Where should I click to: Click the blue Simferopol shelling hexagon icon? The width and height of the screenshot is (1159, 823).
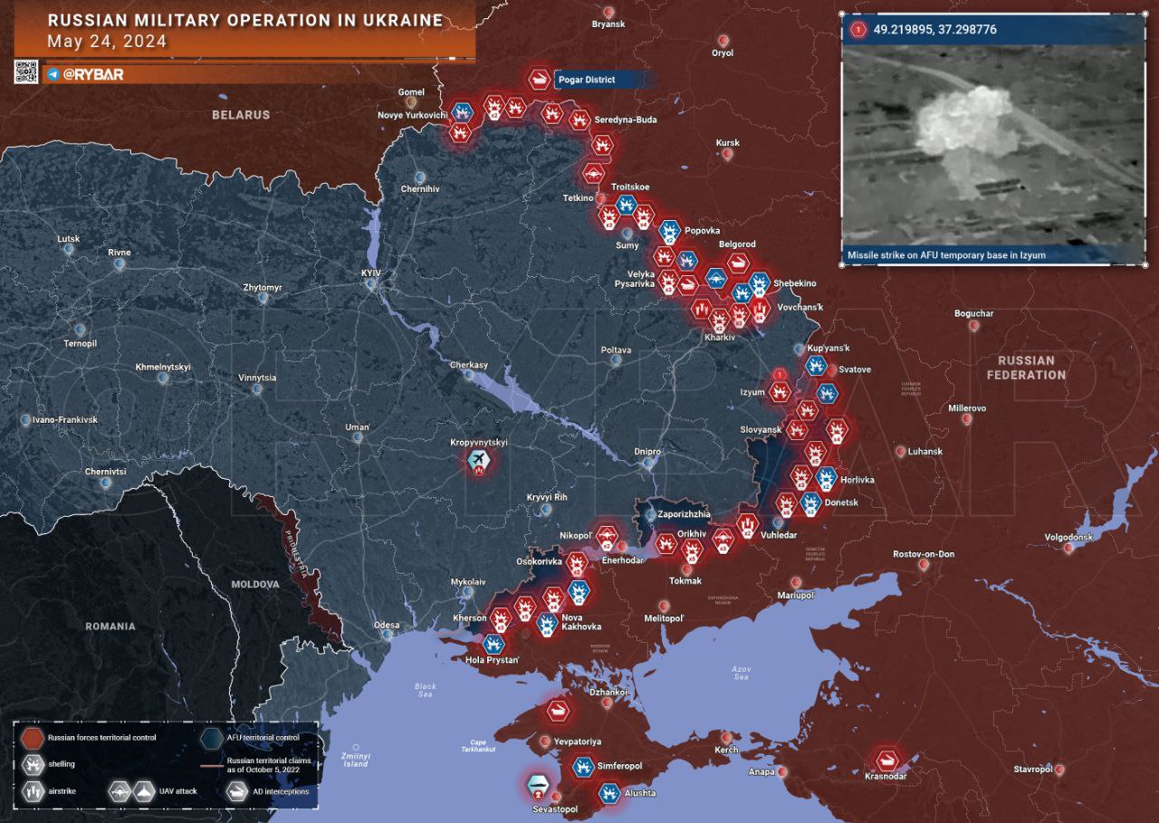click(x=582, y=766)
